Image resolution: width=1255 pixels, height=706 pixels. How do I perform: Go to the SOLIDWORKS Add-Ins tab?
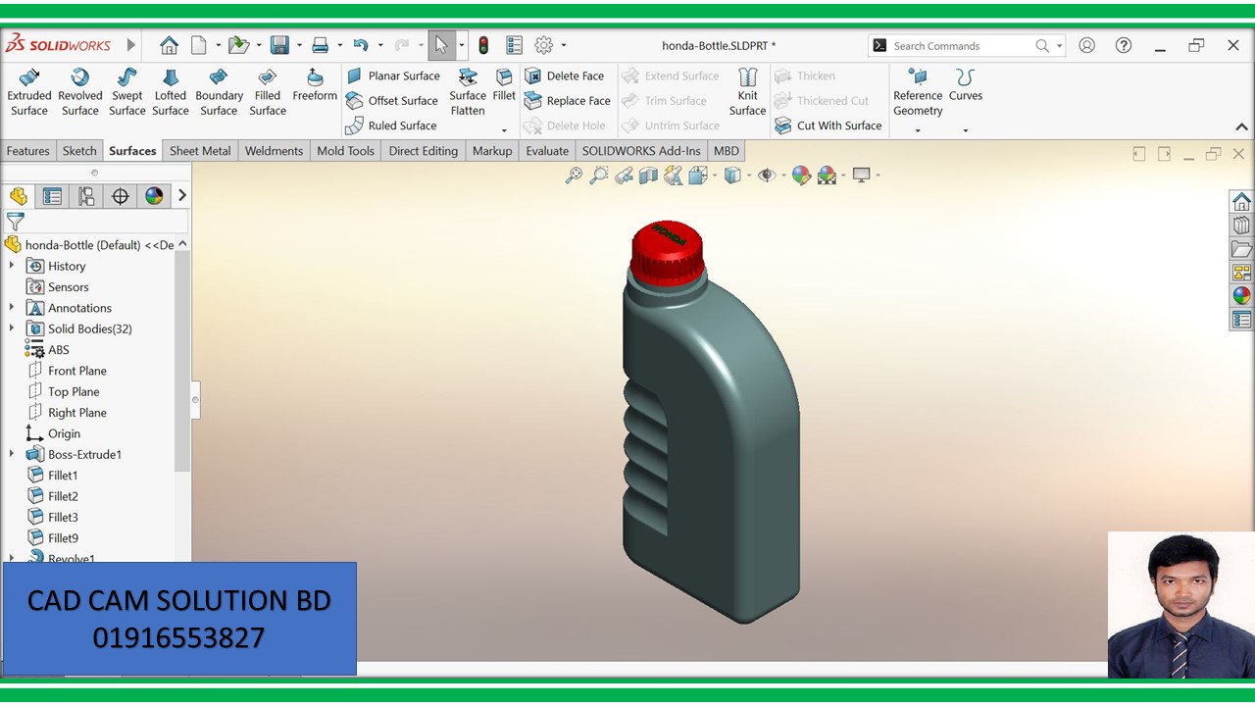(641, 151)
